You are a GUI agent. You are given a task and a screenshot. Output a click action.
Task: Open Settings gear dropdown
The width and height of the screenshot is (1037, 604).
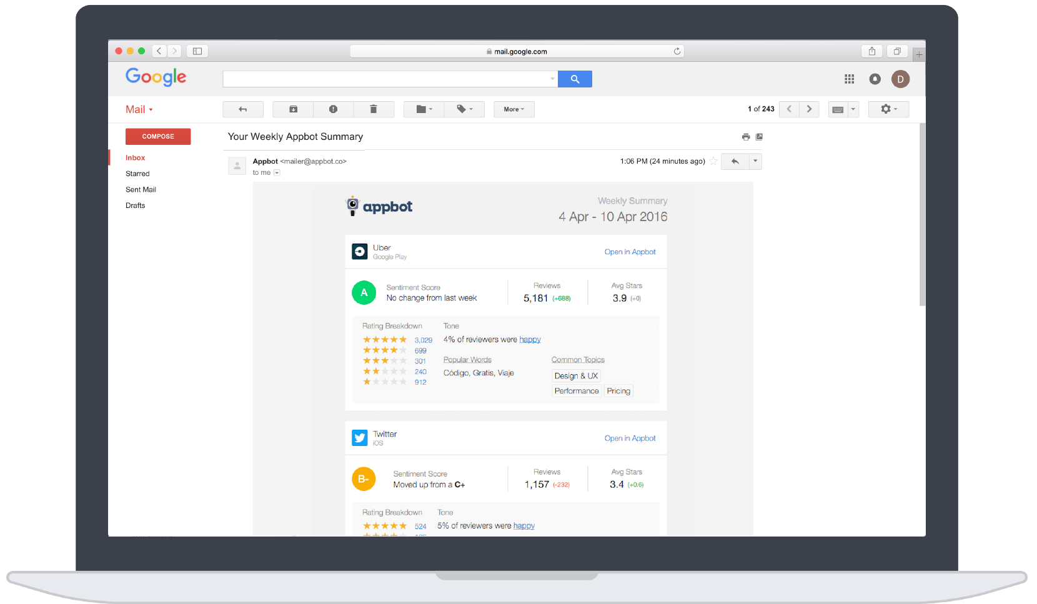(x=888, y=109)
